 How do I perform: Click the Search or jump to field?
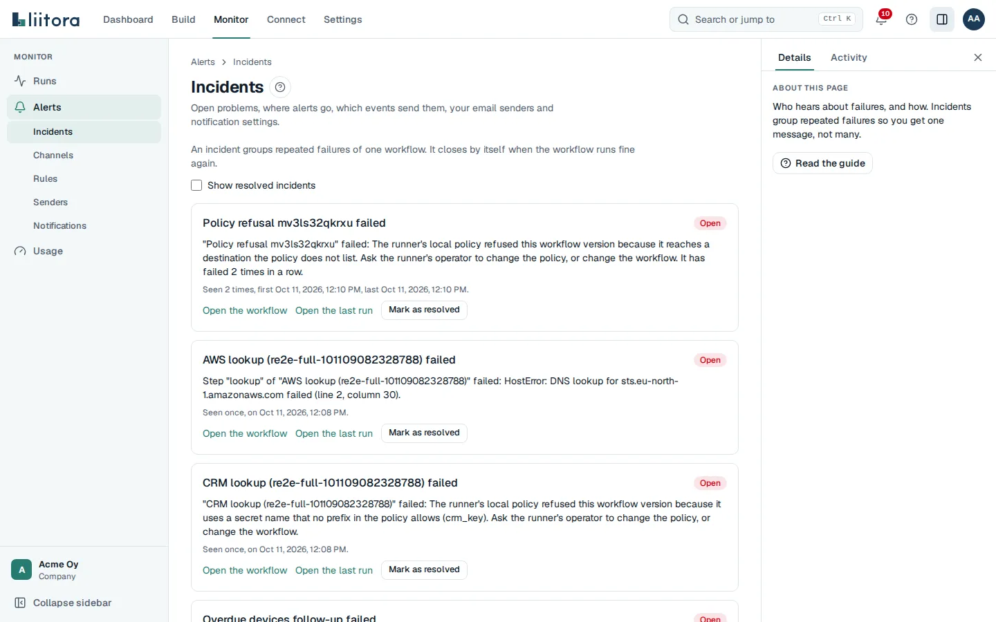click(766, 19)
